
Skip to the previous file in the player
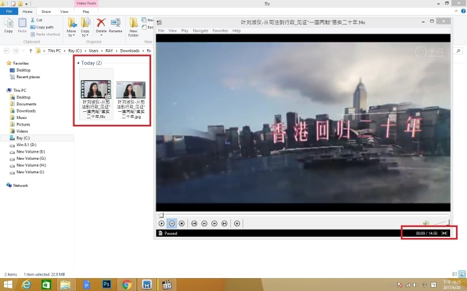pos(194,223)
